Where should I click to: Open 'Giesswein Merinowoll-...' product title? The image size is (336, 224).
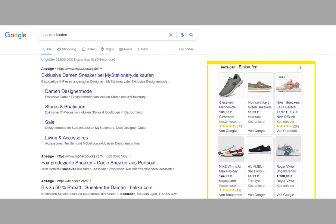point(229,105)
